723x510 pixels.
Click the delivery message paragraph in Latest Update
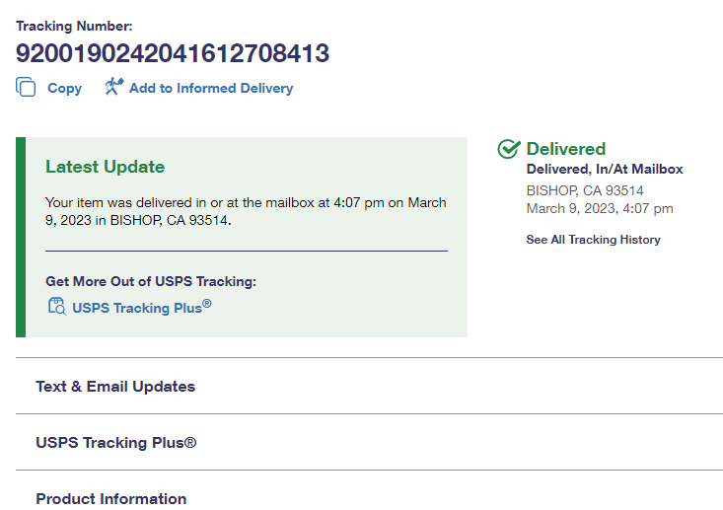246,211
